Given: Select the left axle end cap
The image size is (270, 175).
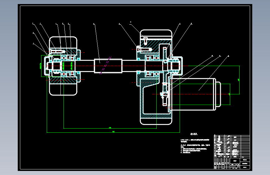Looking at the screenshot, I should [x=47, y=66].
